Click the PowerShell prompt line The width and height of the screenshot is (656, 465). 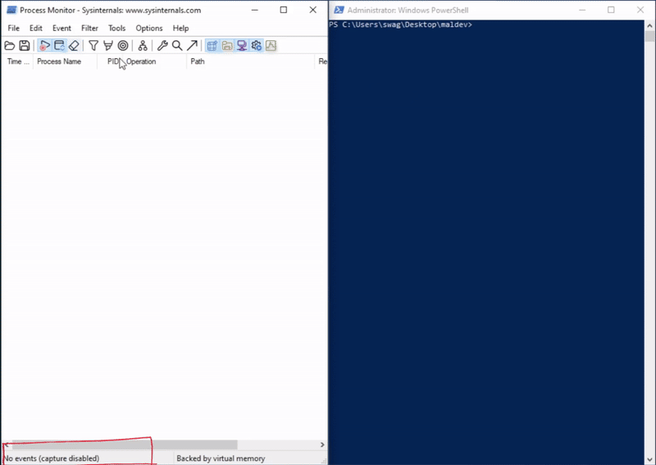coord(400,25)
